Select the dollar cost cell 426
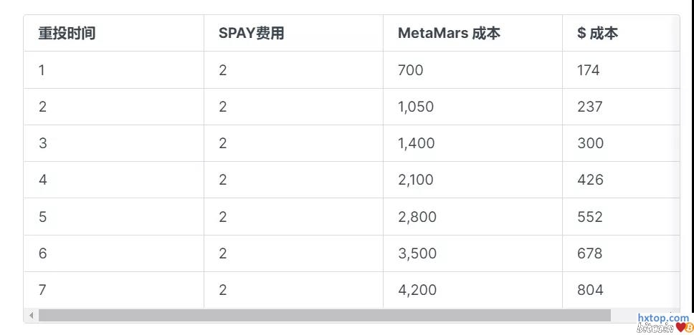694x335 pixels. [590, 180]
